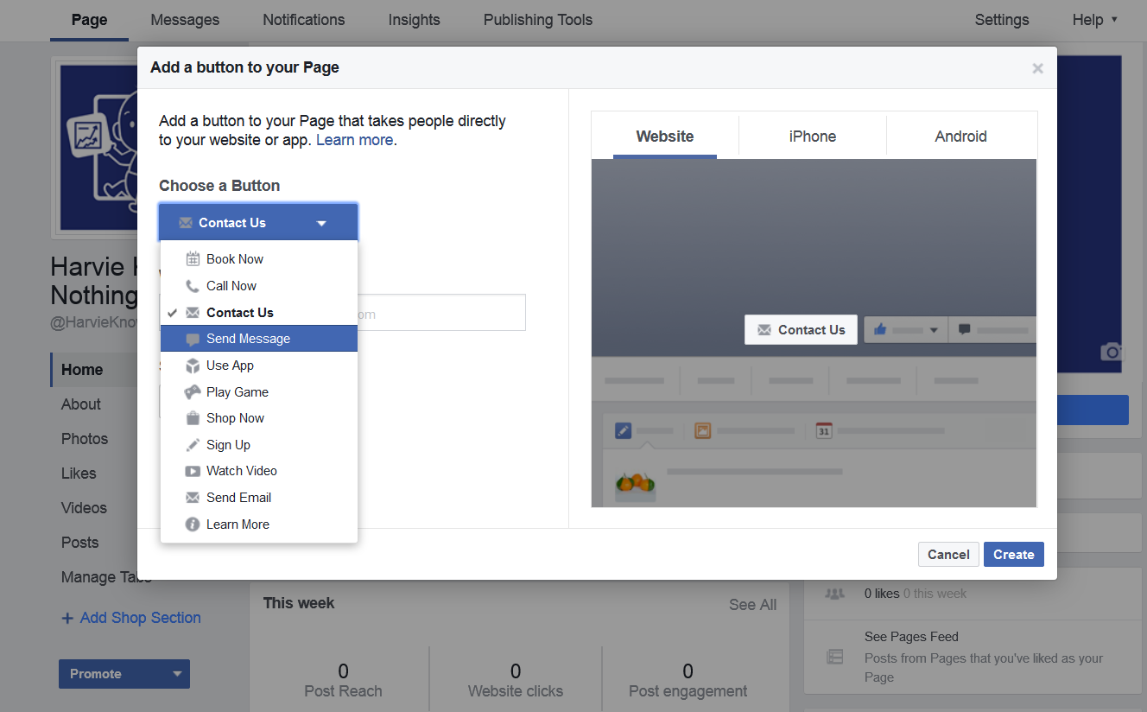Click the Shop Now bag icon
The image size is (1147, 712).
point(193,418)
